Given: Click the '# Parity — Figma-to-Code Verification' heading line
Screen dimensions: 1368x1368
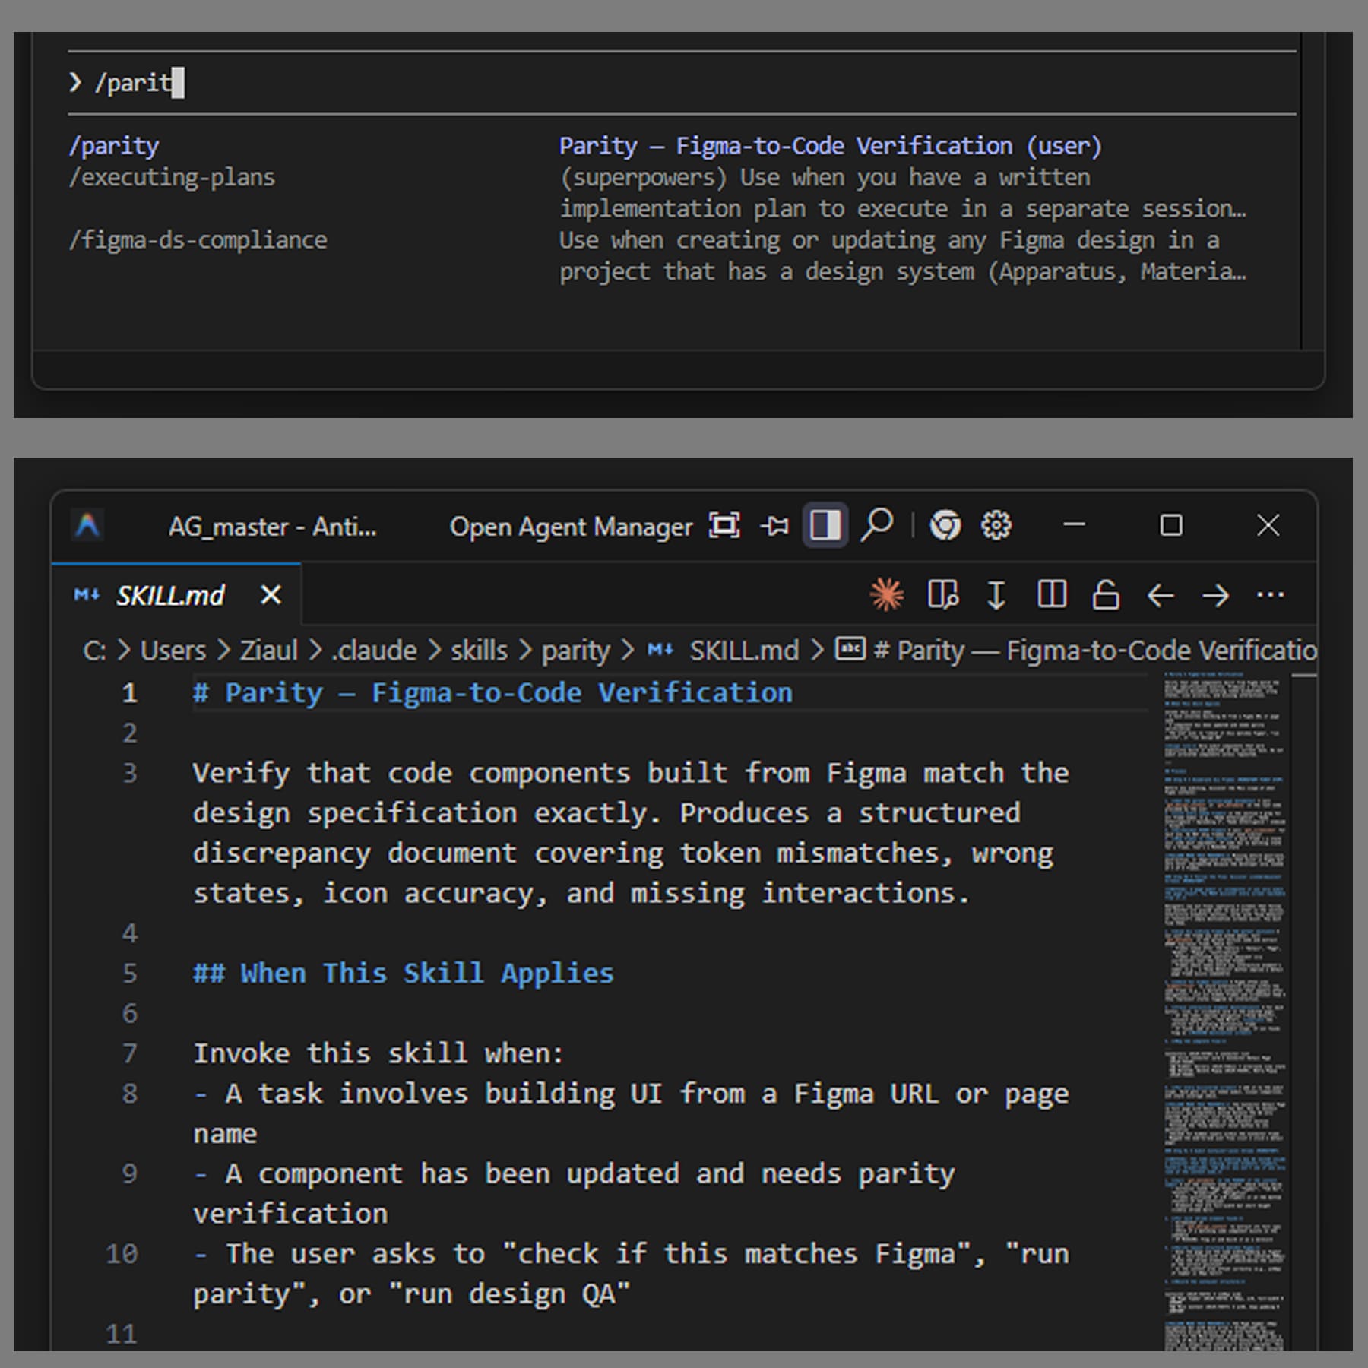Looking at the screenshot, I should (492, 692).
